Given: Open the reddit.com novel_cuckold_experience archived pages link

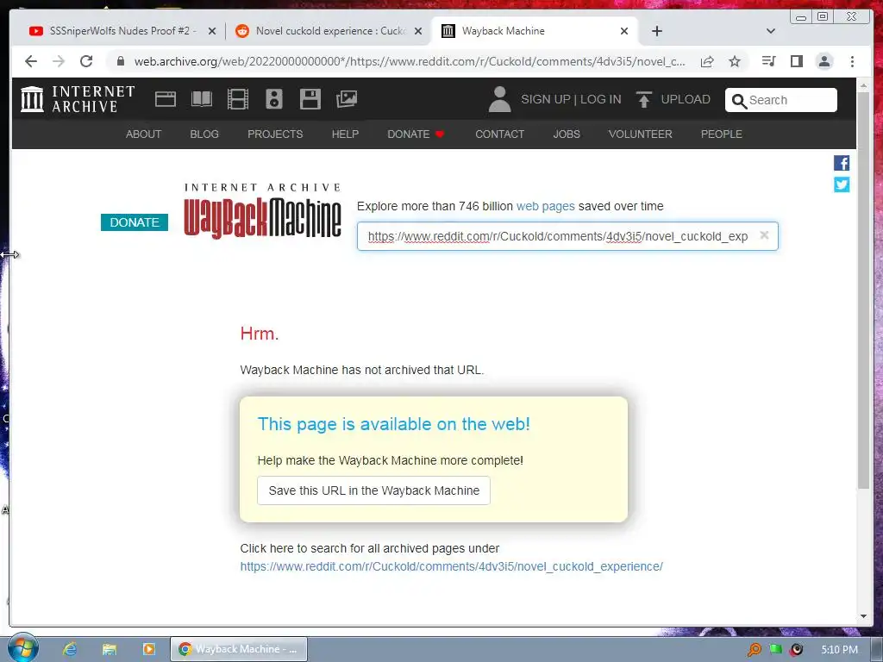Looking at the screenshot, I should 452,566.
